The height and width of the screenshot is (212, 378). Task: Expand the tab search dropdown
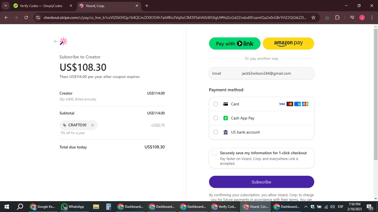[6, 6]
